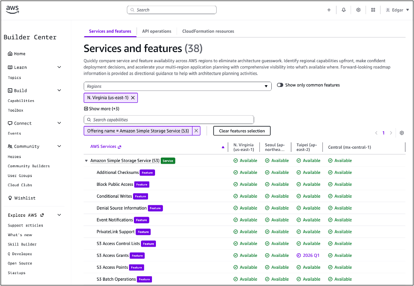414x286 pixels.
Task: Click the Search capabilities input field
Action: 169,120
